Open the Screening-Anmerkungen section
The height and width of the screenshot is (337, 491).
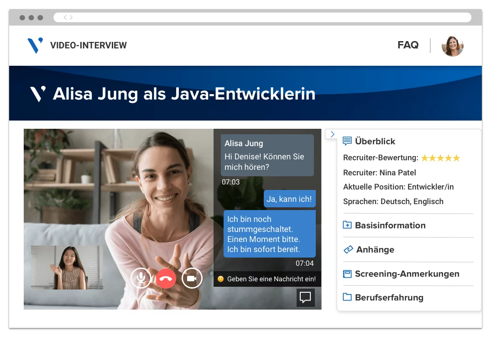(407, 274)
